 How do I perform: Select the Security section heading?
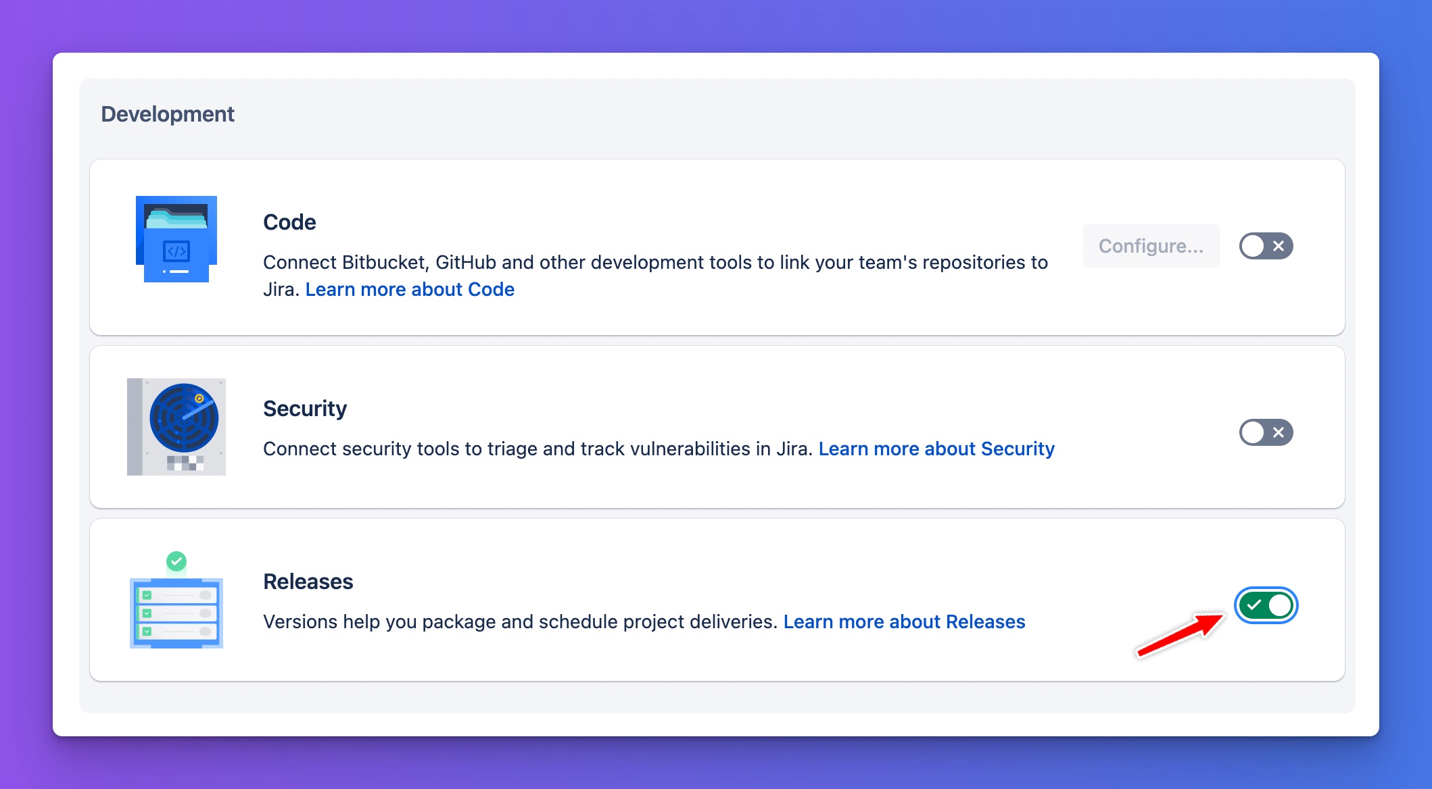pyautogui.click(x=305, y=408)
